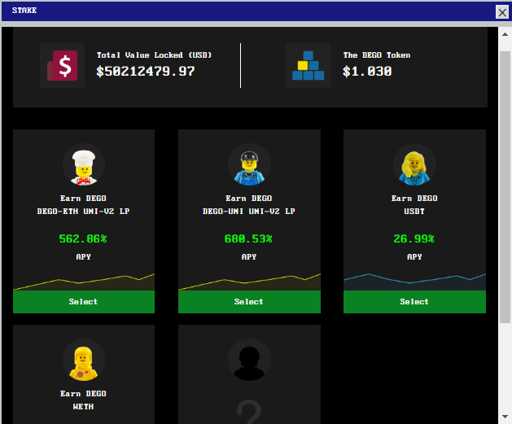The height and width of the screenshot is (424, 512).
Task: Click the vertical scrollbar thumb
Action: click(505, 187)
